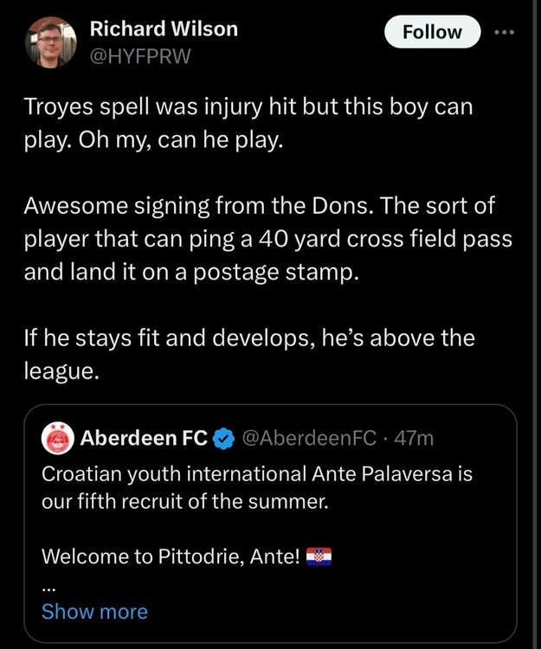The height and width of the screenshot is (649, 541).
Task: Click the Croatian flag emoji
Action: [319, 556]
